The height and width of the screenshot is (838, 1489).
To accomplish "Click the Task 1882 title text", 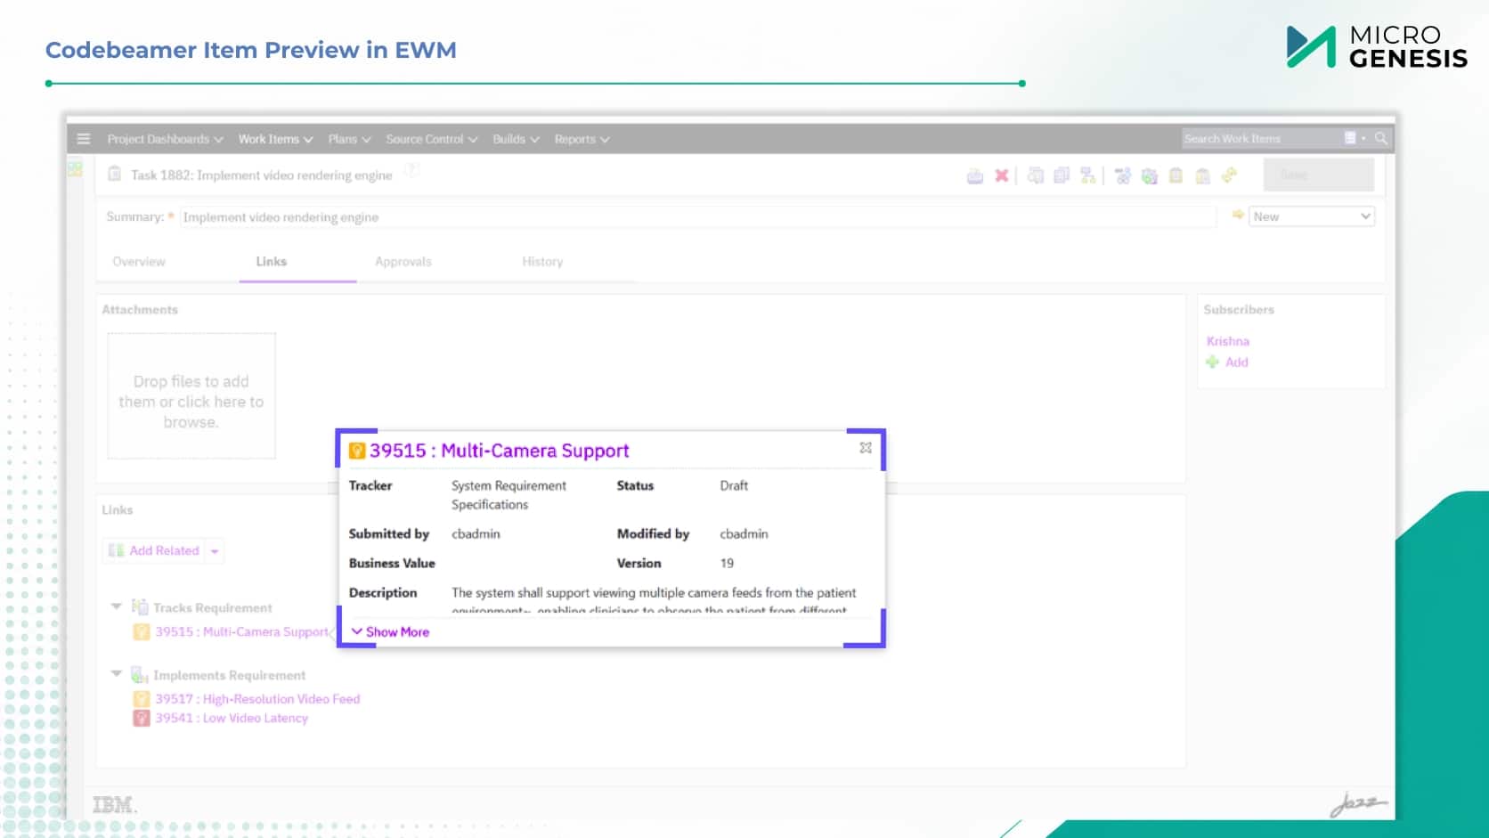I will click(261, 175).
